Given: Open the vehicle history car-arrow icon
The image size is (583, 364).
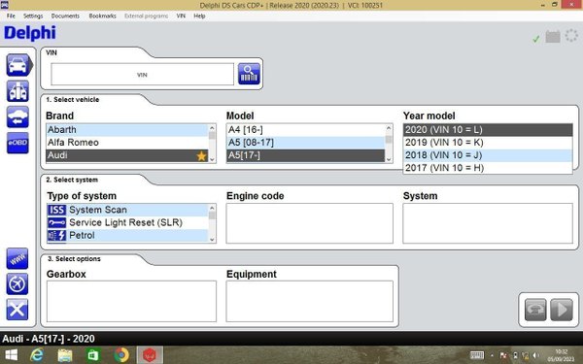Looking at the screenshot, I should (x=17, y=117).
